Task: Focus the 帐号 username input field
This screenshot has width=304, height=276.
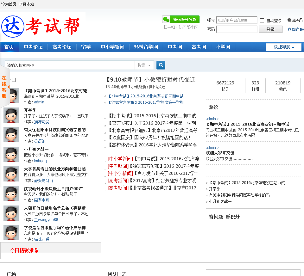Action: point(237,20)
